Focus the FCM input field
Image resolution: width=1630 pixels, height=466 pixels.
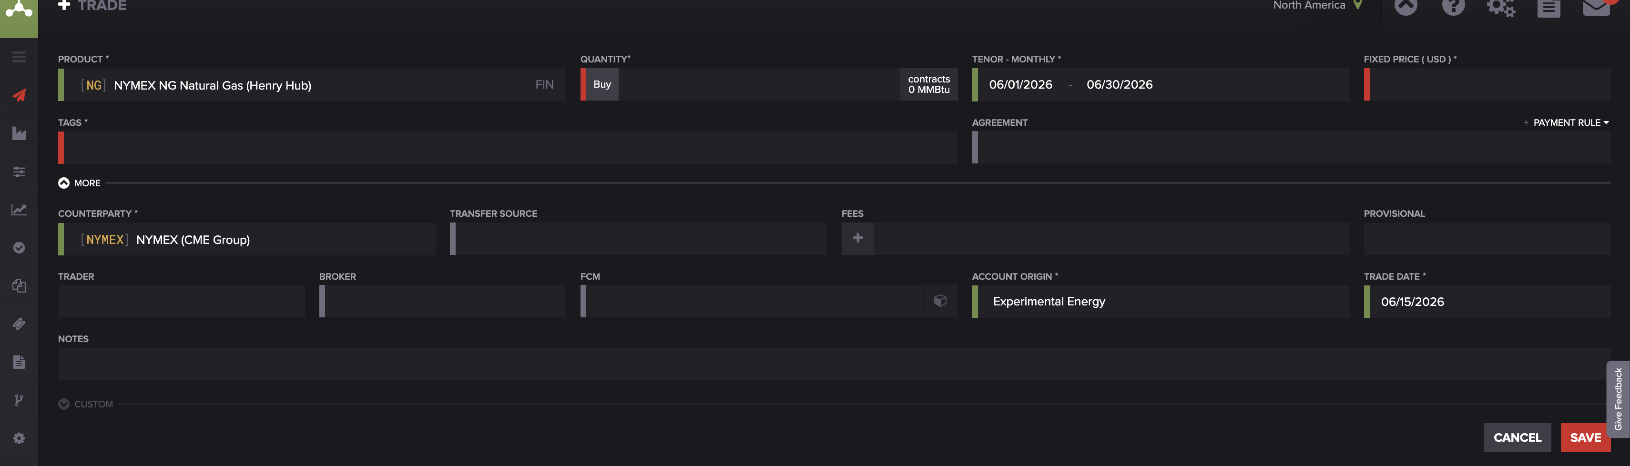click(752, 301)
